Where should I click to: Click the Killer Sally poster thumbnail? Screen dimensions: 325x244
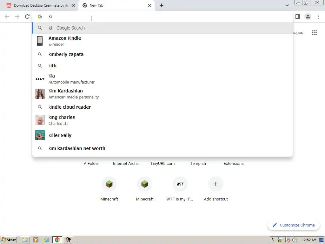40,135
